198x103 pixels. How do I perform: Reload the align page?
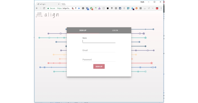point(44,8)
